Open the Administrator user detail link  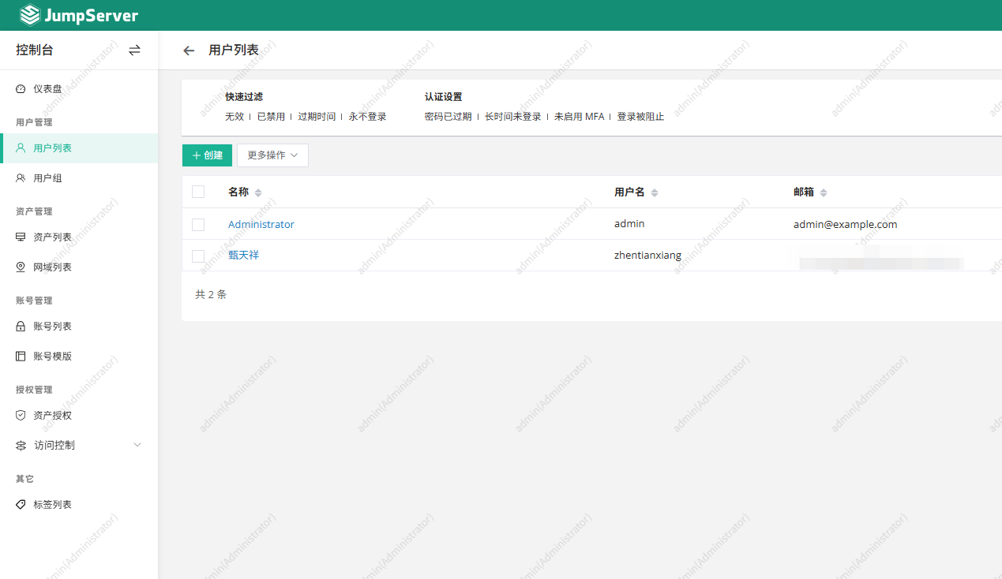coord(261,224)
